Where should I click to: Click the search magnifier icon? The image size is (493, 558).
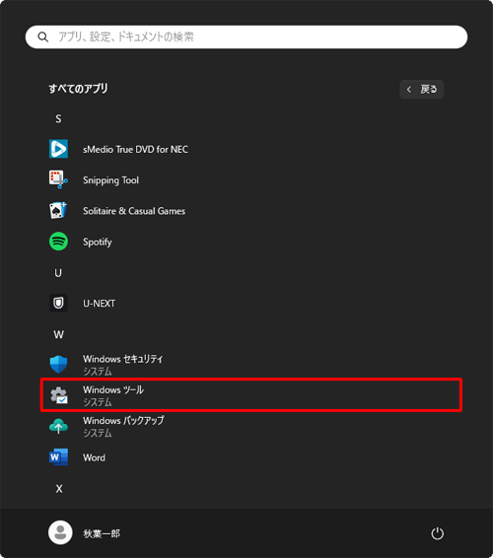click(43, 37)
